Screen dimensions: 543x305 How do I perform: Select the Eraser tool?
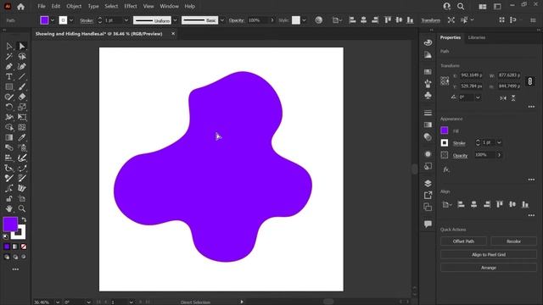pyautogui.click(x=22, y=97)
